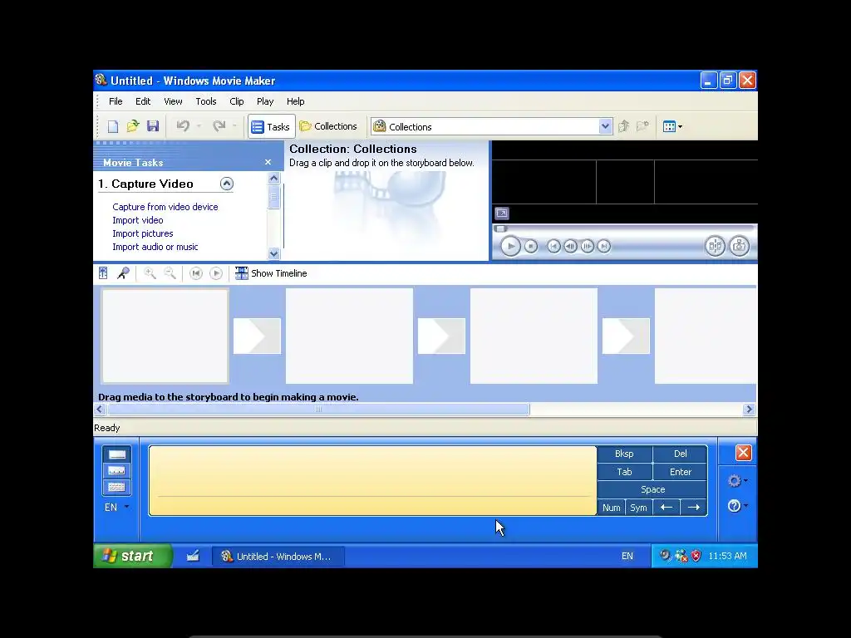Click Capture from video device link
851x638 pixels.
click(x=165, y=207)
